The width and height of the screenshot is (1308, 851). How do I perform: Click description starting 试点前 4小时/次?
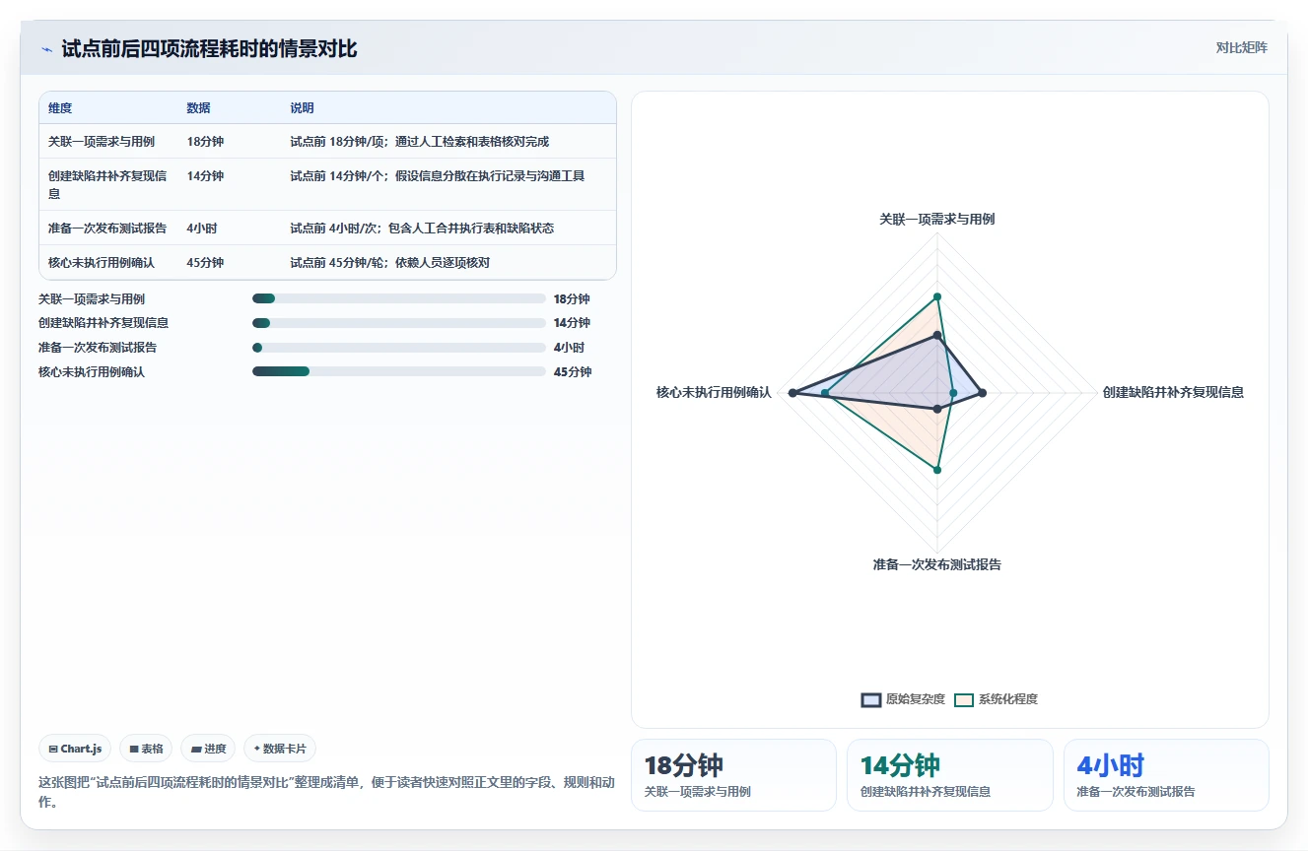(x=422, y=229)
